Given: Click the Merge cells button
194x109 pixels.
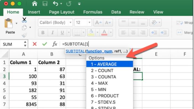Looking at the screenshot, I should click(x=184, y=32).
